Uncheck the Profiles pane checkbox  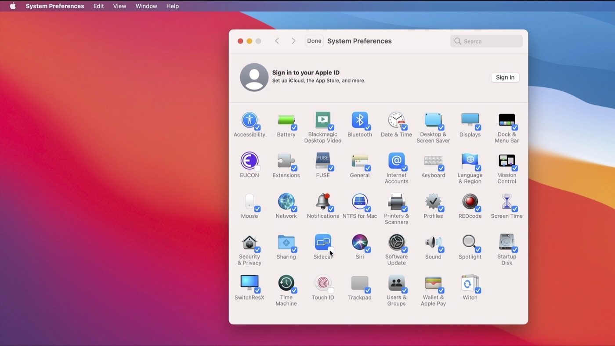pos(441,209)
